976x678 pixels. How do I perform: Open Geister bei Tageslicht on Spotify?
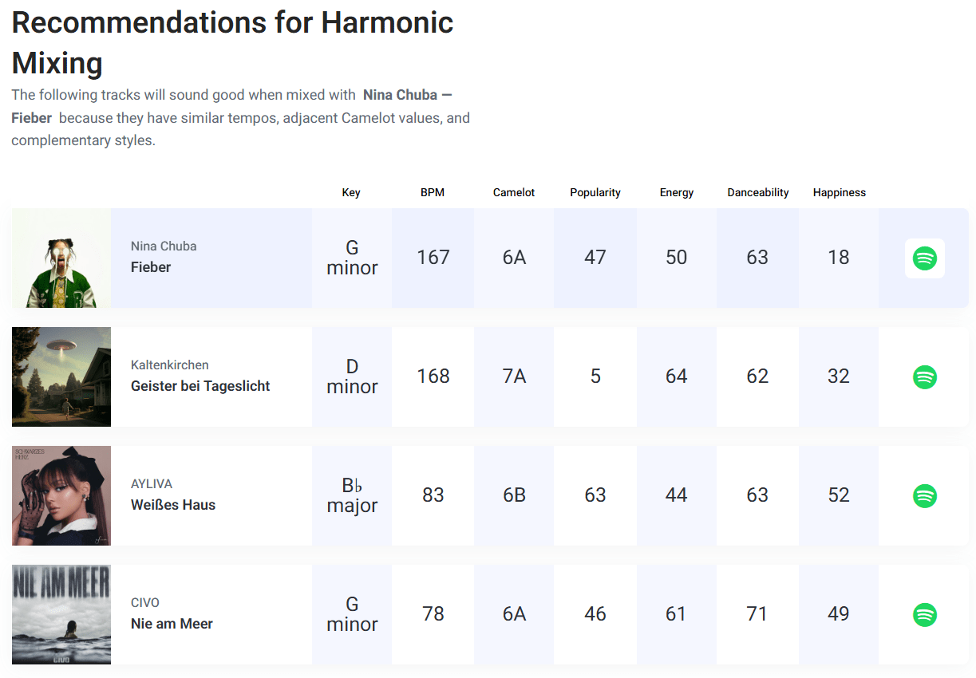tap(923, 376)
